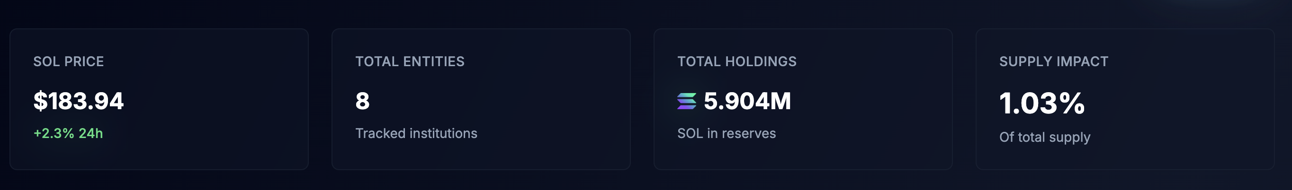
Task: Click the SOL in reserves subtitle
Action: (726, 133)
